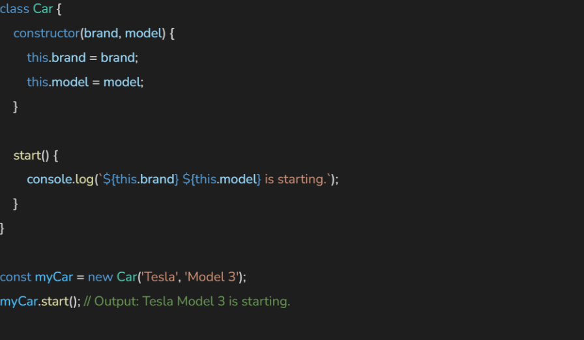
Task: Click the "new" keyword before Car
Action: (100, 277)
